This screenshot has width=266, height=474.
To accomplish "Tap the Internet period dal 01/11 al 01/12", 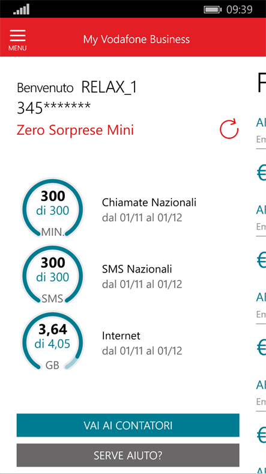I will point(142,351).
